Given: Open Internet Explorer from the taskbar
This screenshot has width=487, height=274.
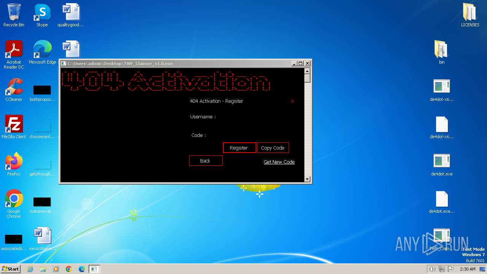Looking at the screenshot, I should [x=30, y=269].
